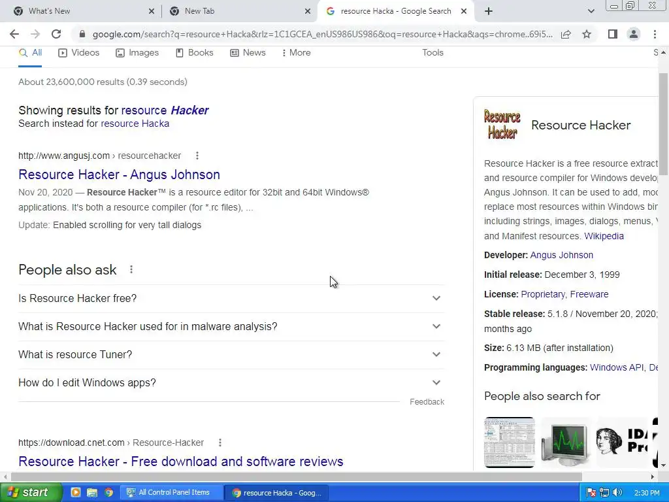669x502 pixels.
Task: Open the Windows API programming language link
Action: tap(617, 367)
